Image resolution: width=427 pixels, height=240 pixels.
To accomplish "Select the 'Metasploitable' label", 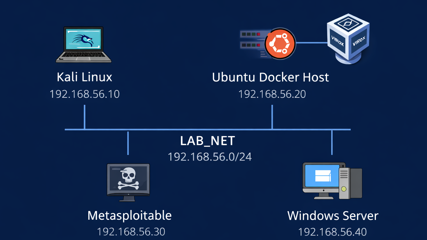I will click(x=129, y=216).
